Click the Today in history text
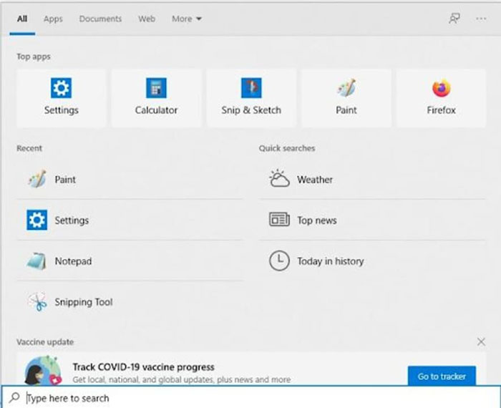501x408 pixels. (x=331, y=261)
